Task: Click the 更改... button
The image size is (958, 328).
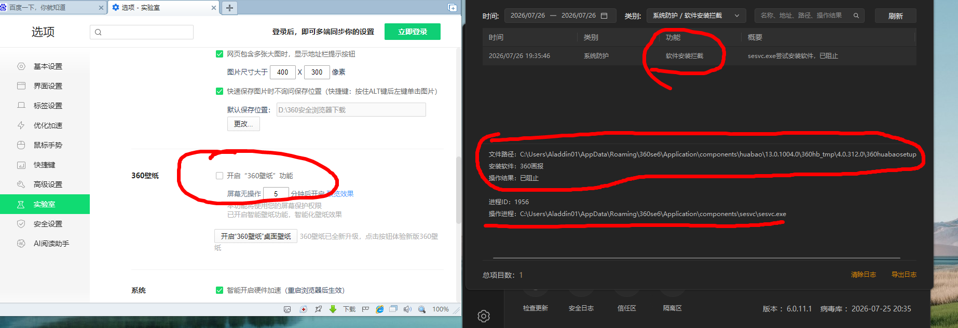Action: tap(243, 124)
